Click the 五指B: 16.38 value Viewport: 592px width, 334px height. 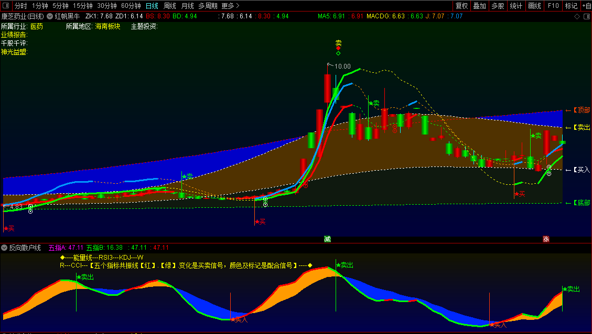104,248
